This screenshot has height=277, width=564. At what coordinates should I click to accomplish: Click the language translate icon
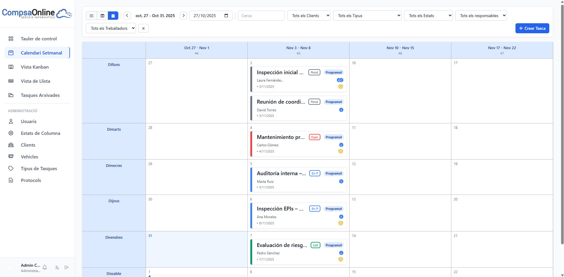[57, 267]
